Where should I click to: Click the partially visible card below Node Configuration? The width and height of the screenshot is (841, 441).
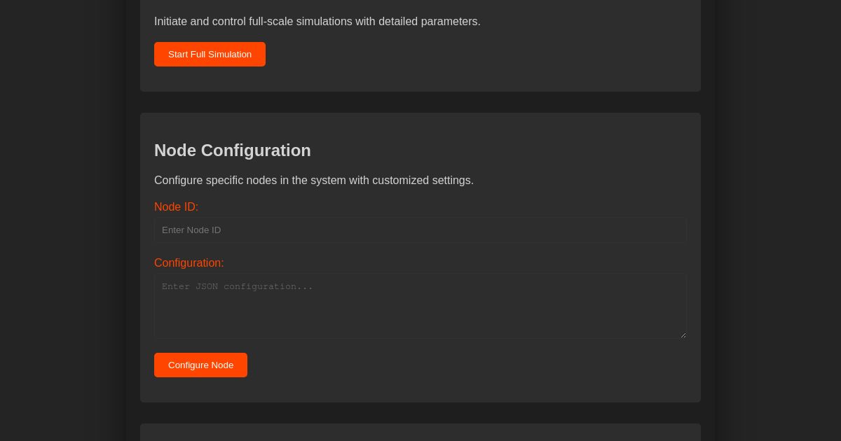click(420, 433)
